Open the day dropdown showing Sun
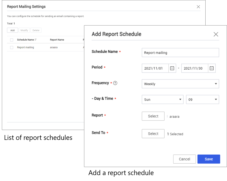Screen dimensions: 227x181 point(162,99)
